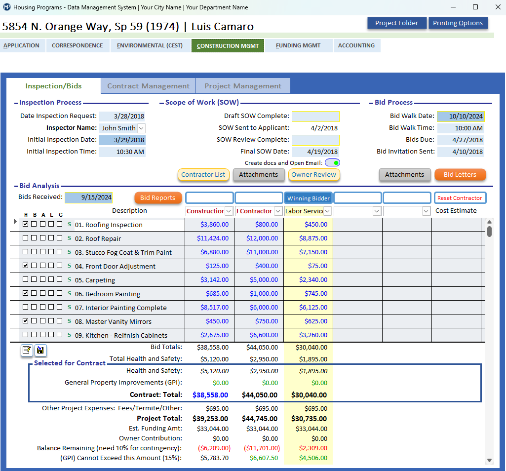Expand the Construction contractor dropdown
This screenshot has height=471, width=506.
click(x=229, y=211)
